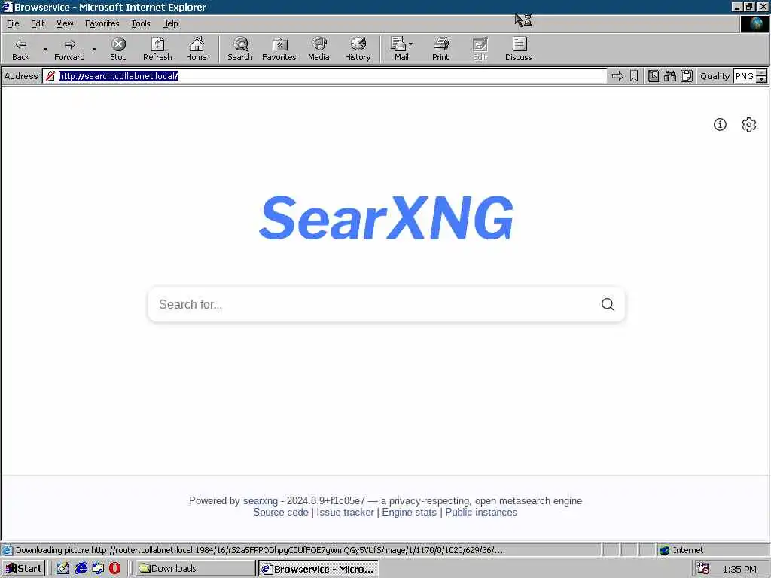Click the magnifier search submit button
The height and width of the screenshot is (578, 771).
point(608,305)
